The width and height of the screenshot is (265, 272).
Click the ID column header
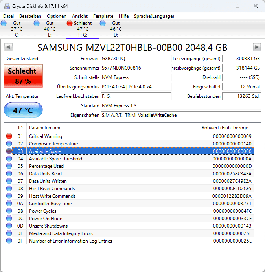click(x=20, y=128)
